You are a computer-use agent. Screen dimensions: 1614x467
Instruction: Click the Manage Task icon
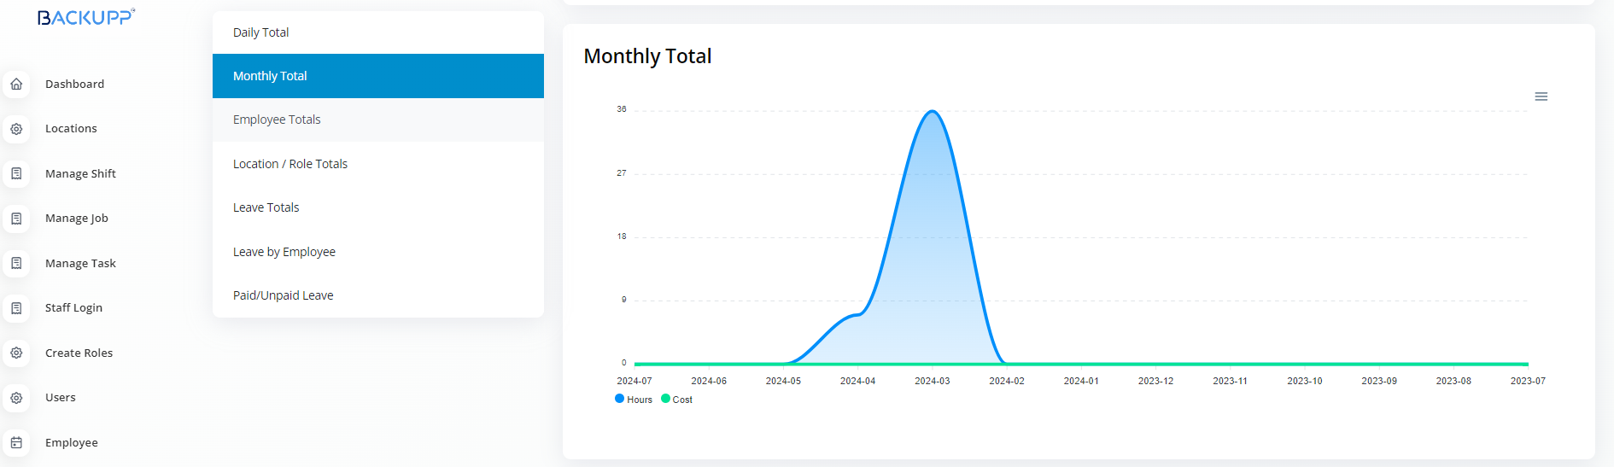tap(16, 263)
